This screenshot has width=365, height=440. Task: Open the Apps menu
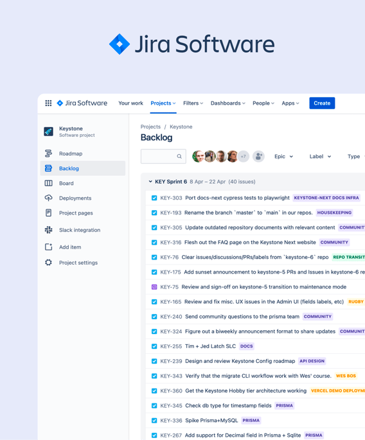(290, 103)
